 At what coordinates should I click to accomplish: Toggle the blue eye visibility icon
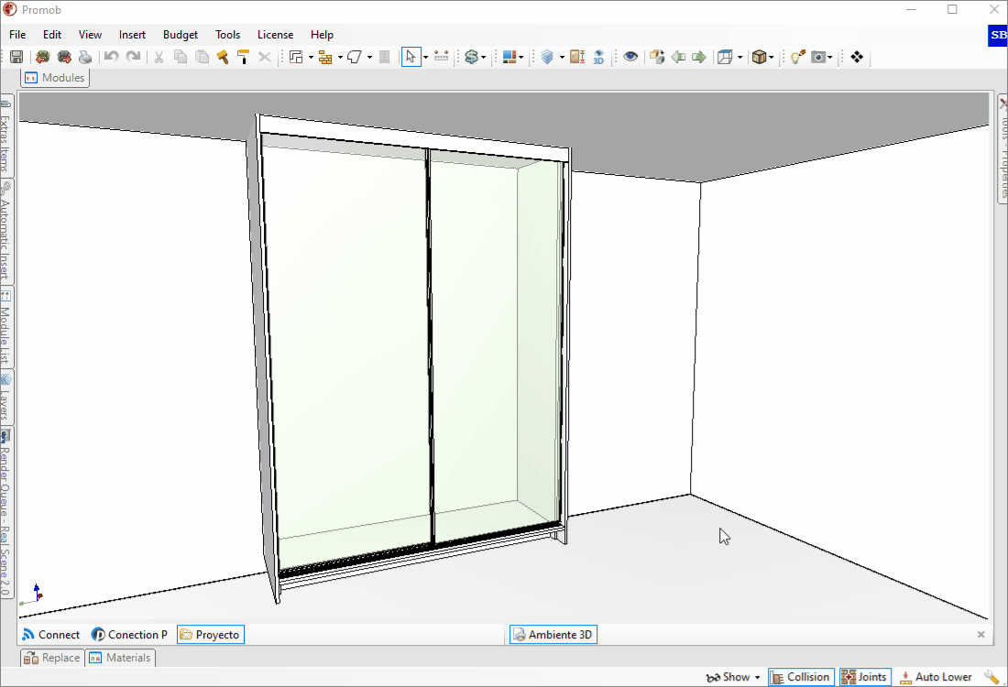630,57
